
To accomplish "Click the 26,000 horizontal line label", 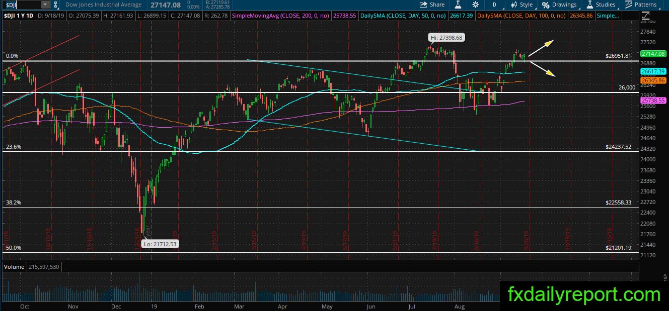I will pyautogui.click(x=627, y=87).
